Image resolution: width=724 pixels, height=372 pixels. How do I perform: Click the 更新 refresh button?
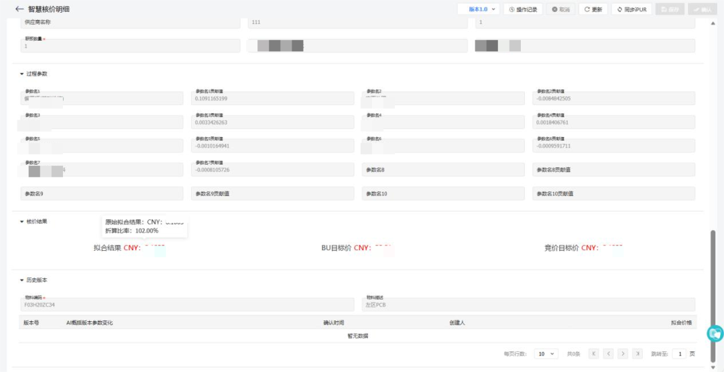click(593, 9)
